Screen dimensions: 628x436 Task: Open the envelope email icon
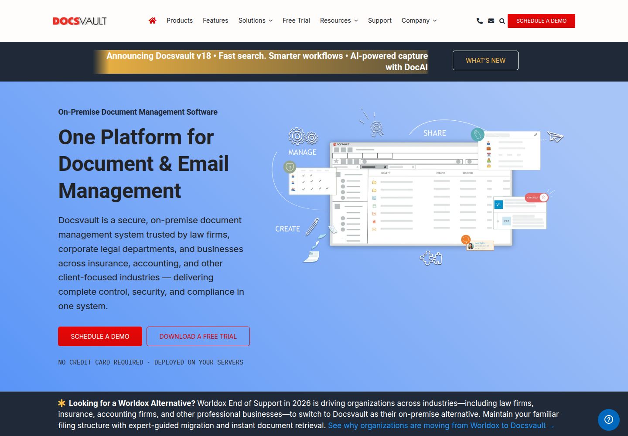(x=491, y=20)
